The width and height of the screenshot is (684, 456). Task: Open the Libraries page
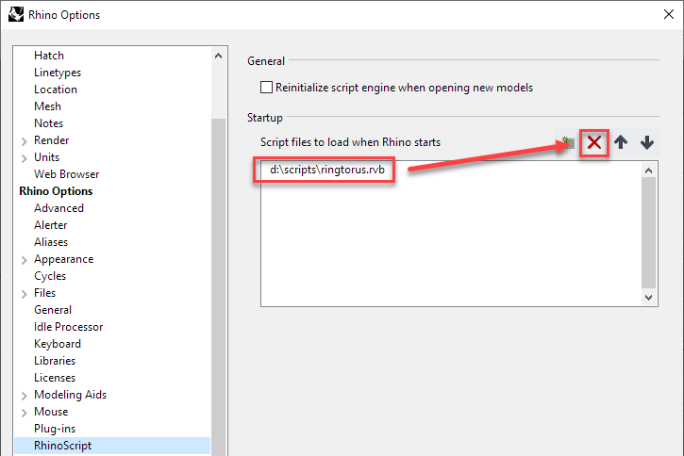(x=55, y=361)
